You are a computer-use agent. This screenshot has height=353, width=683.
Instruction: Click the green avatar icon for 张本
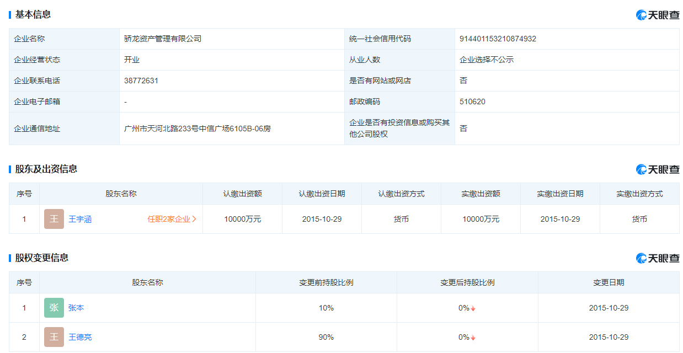(x=54, y=308)
